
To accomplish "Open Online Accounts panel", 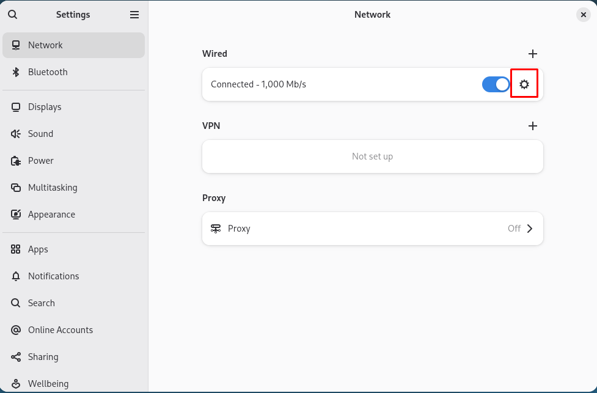I will [x=60, y=330].
